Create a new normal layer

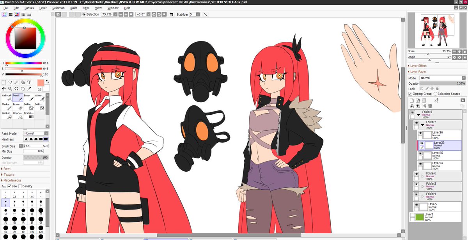(x=411, y=100)
